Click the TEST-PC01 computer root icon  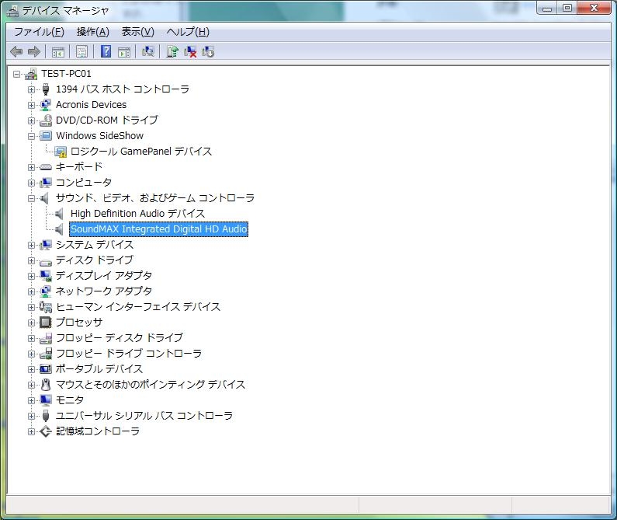point(32,74)
